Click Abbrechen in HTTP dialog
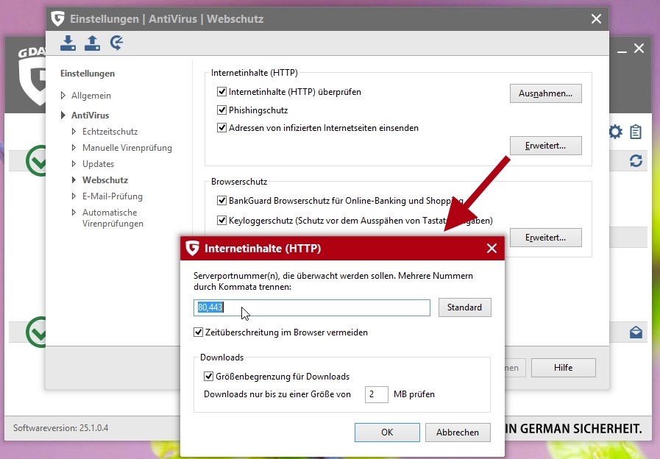Screen dimensions: 660x459 (458, 433)
